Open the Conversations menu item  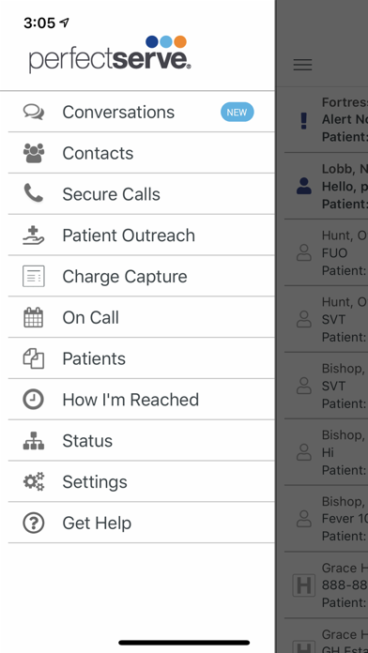141,112
